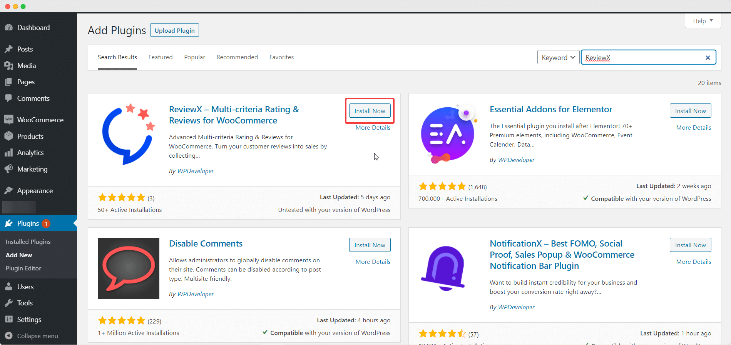Click the 20 items count text
731x345 pixels.
pyautogui.click(x=709, y=83)
